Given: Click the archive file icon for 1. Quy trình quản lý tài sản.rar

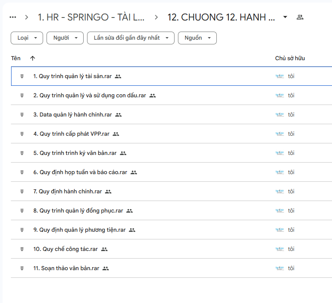Looking at the screenshot, I should point(22,76).
